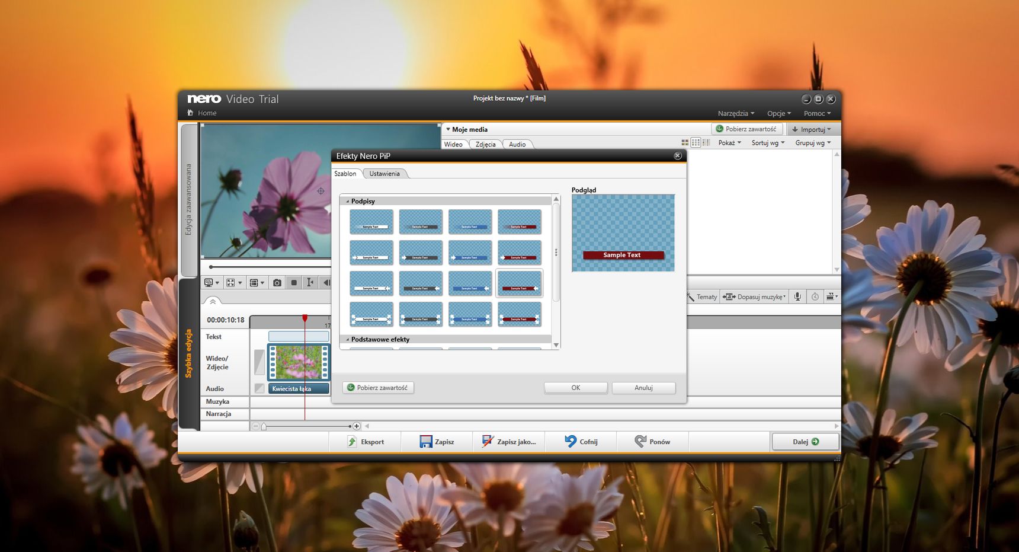Select the white left-arrow-entry caption in second row
The width and height of the screenshot is (1019, 552).
point(371,253)
